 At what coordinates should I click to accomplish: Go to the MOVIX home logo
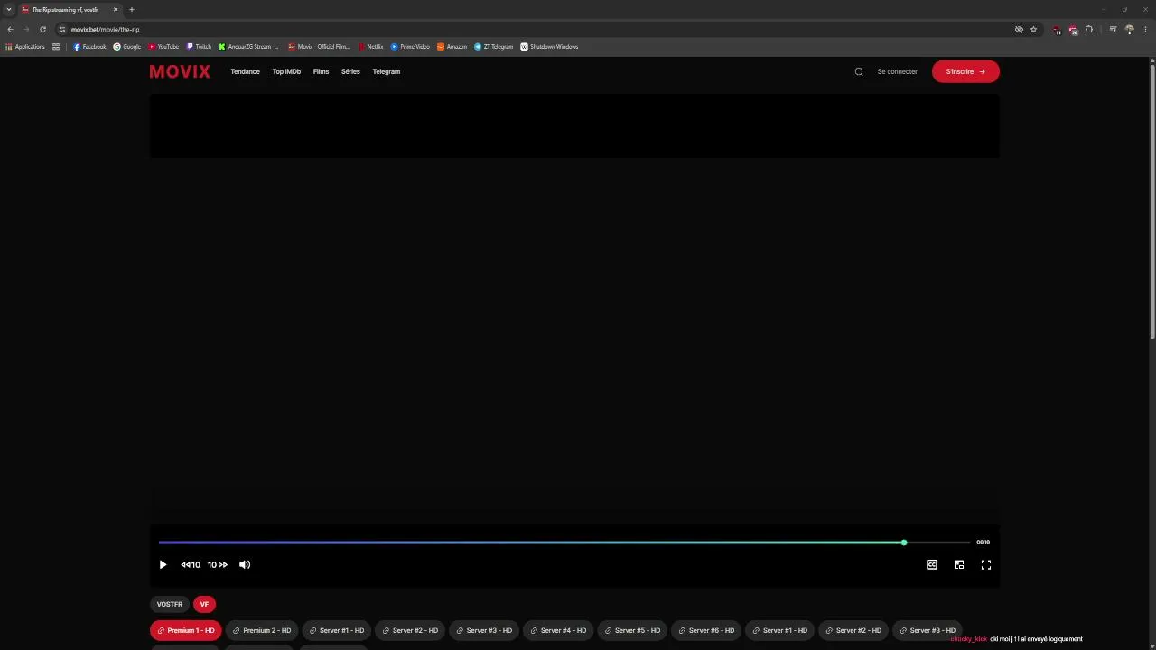click(180, 71)
